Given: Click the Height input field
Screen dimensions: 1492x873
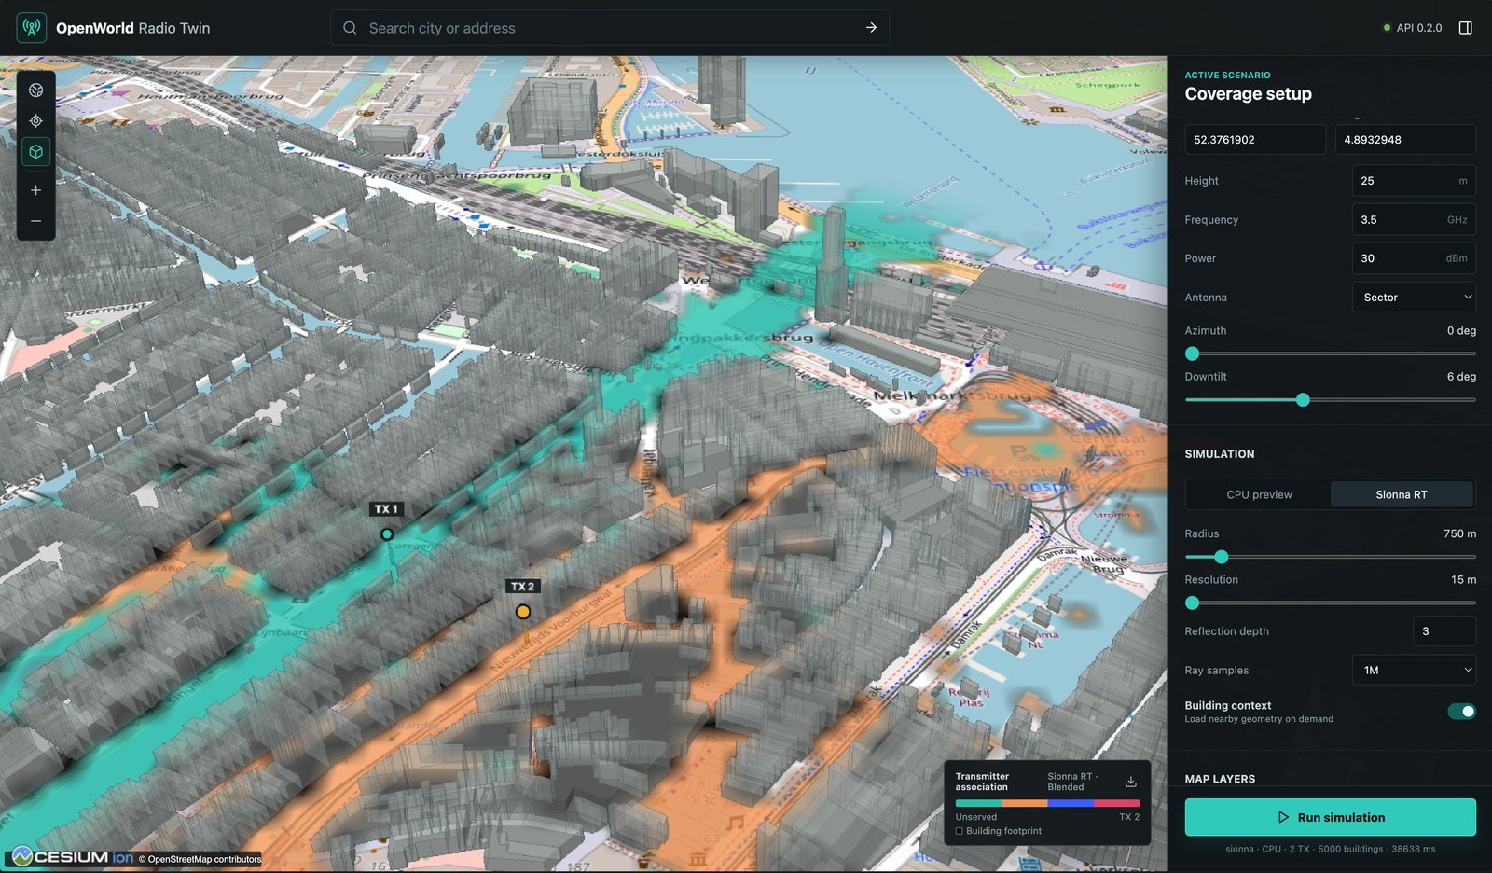Looking at the screenshot, I should (1414, 181).
